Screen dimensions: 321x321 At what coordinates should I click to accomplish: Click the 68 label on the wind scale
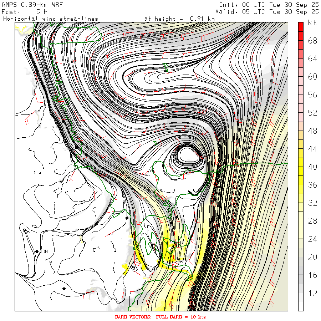pyautogui.click(x=312, y=41)
